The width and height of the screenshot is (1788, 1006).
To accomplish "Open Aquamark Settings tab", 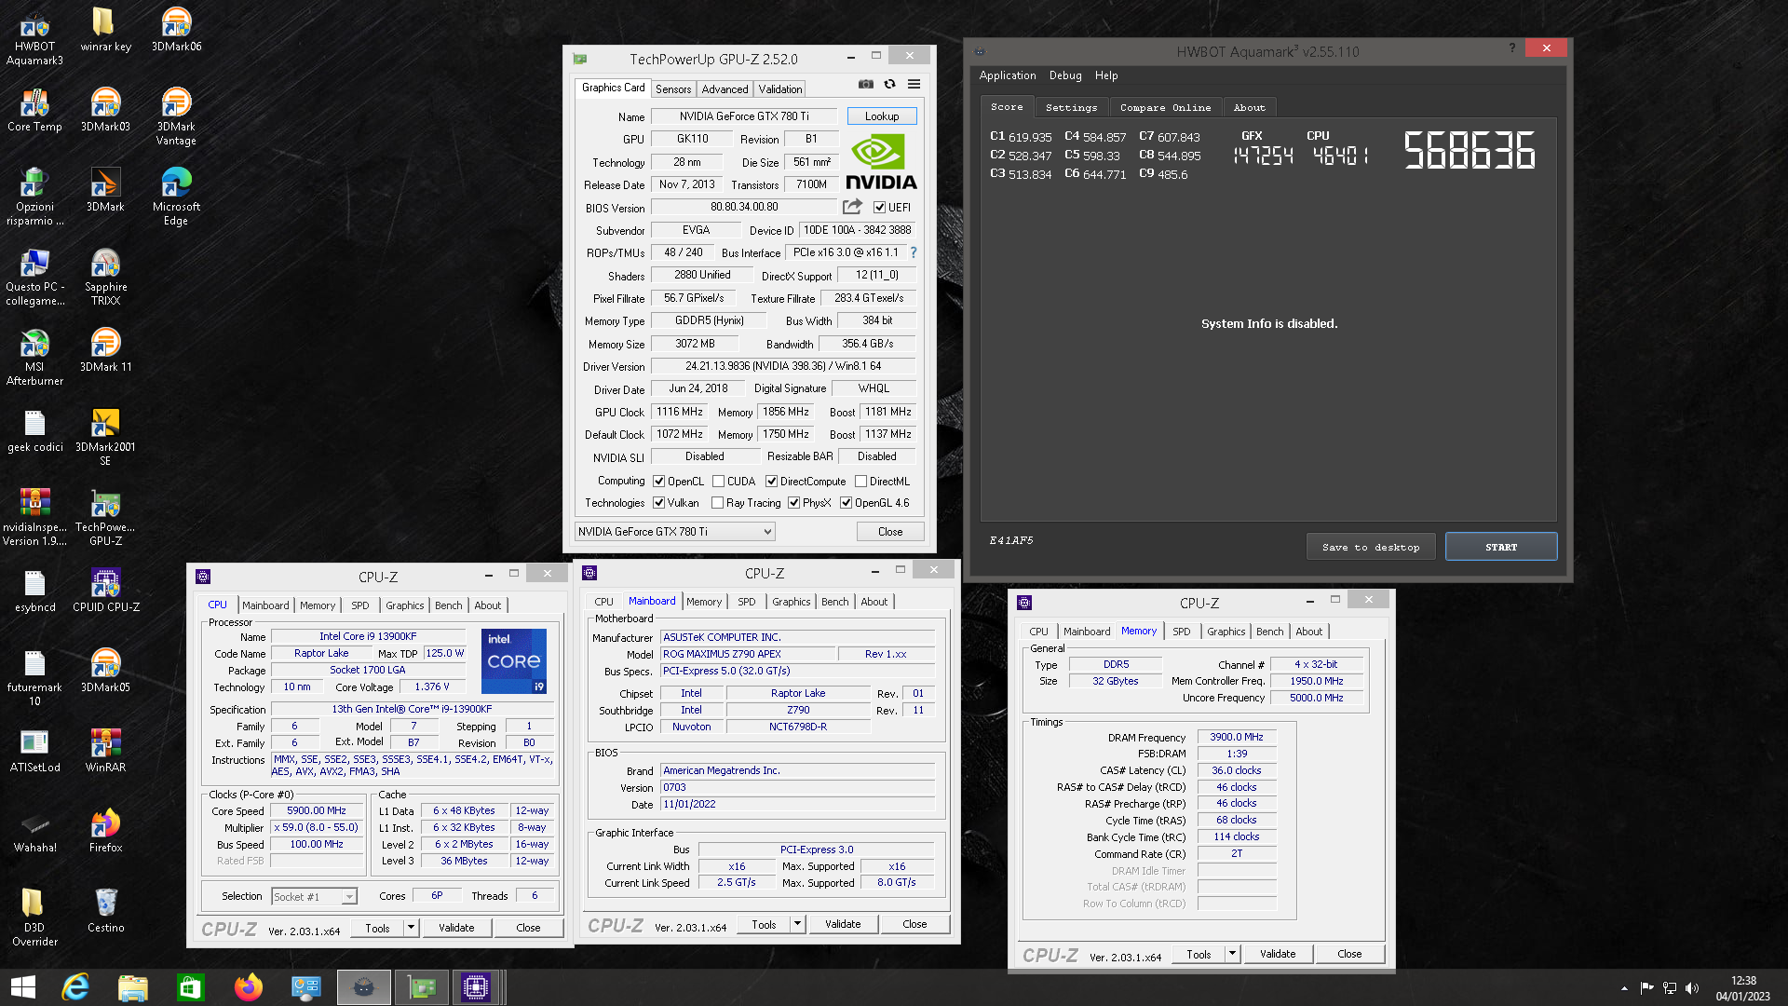I will 1071,108.
